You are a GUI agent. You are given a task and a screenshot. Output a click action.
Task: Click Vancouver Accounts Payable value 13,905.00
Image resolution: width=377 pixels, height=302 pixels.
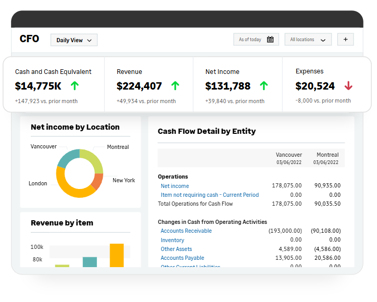[288, 258]
